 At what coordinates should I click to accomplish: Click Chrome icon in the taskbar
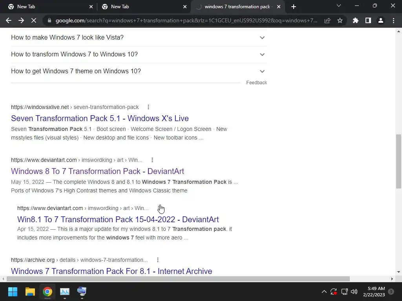coord(48,292)
